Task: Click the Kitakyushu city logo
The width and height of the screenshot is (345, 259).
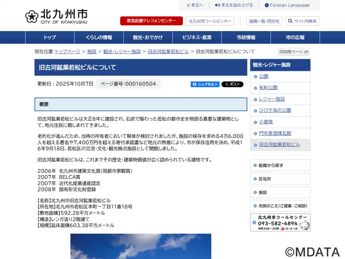Action: (x=56, y=16)
